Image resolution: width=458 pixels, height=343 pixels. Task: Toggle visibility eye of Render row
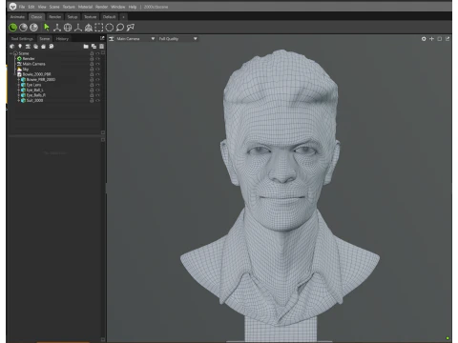point(97,59)
